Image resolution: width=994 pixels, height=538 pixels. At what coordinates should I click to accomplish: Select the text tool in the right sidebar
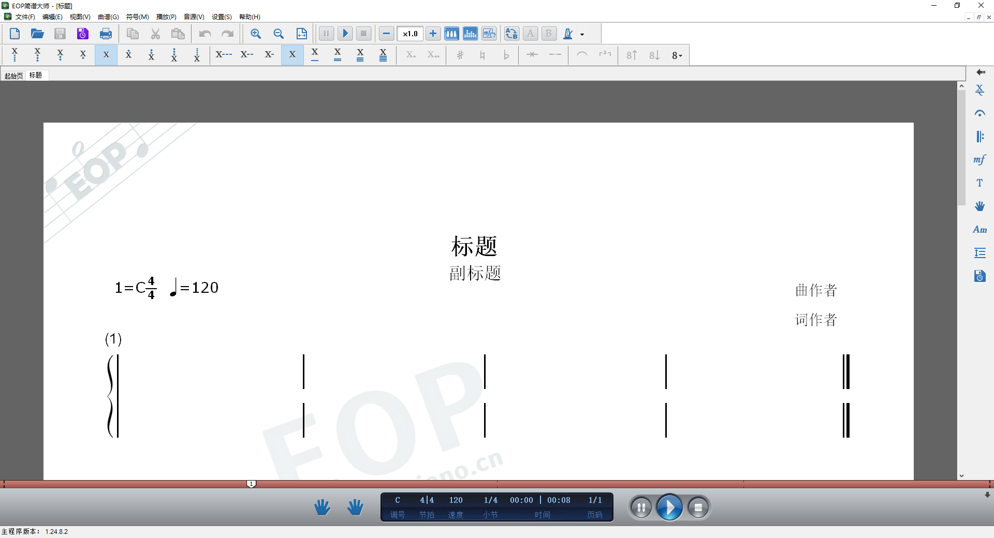[x=980, y=182]
